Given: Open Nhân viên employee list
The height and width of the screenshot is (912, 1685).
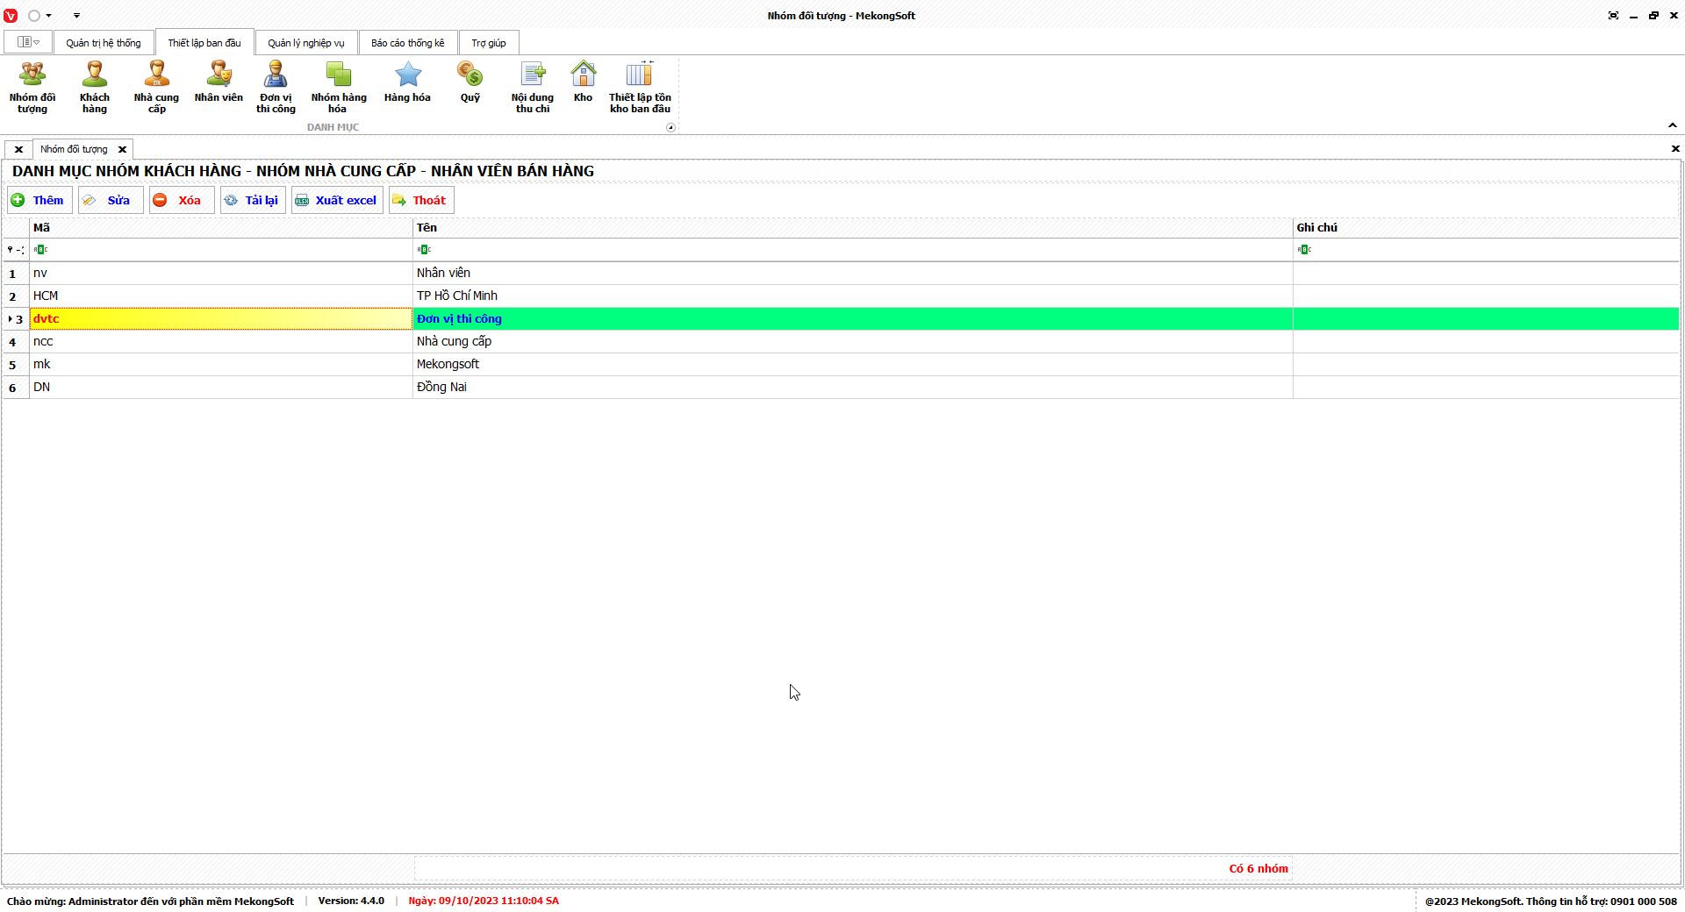Looking at the screenshot, I should pos(219,82).
